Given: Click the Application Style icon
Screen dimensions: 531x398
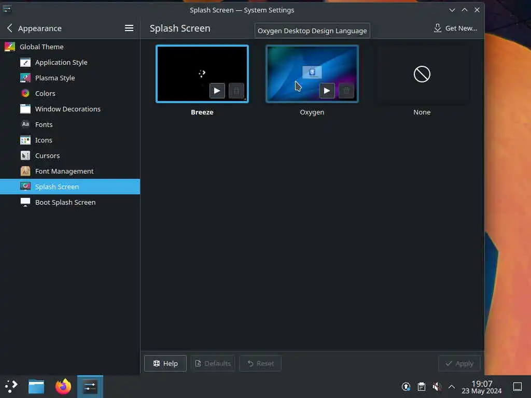Looking at the screenshot, I should [x=25, y=62].
